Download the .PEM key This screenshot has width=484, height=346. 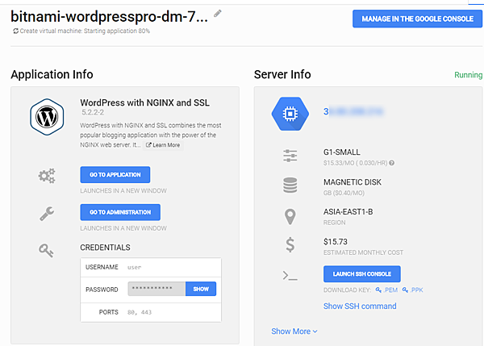coord(386,290)
